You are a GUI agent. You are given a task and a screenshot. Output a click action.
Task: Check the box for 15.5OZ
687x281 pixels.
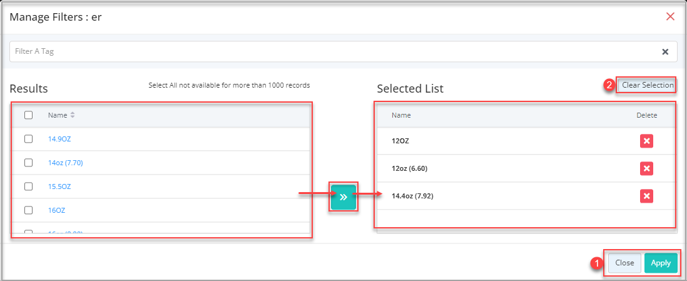tap(29, 186)
